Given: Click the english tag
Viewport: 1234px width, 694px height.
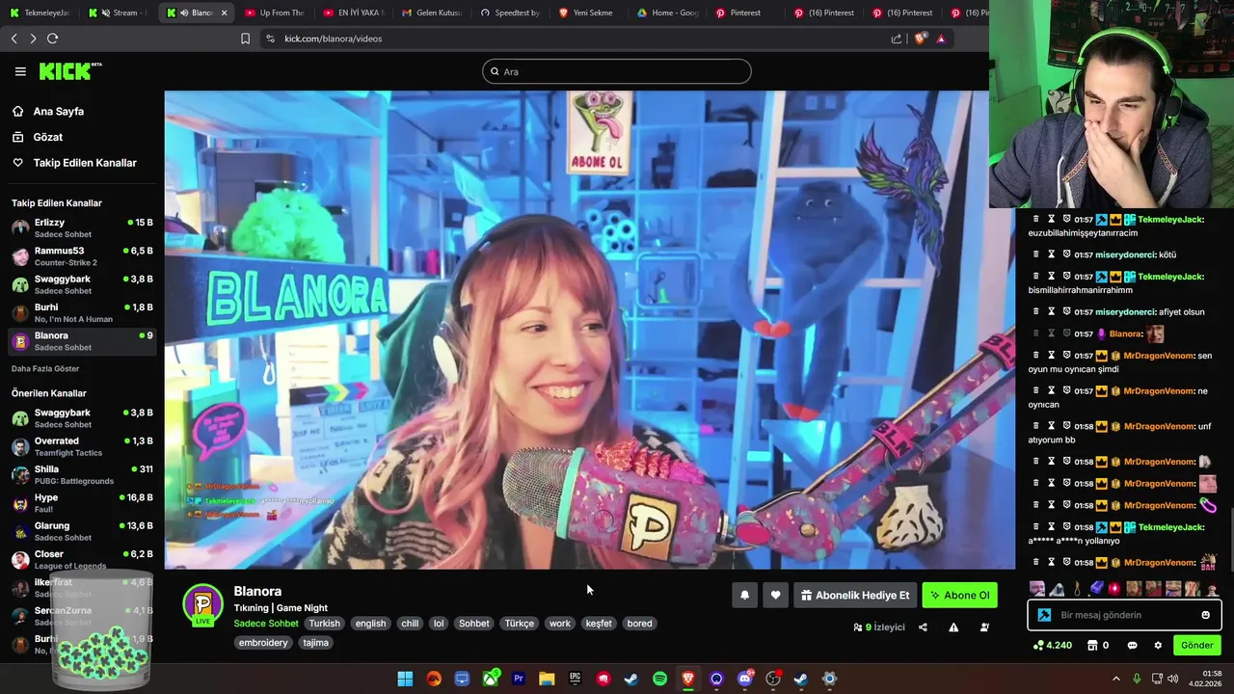Looking at the screenshot, I should coord(370,624).
